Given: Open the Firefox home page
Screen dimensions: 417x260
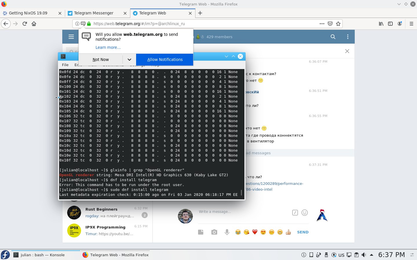Looking at the screenshot, I should coord(34,24).
